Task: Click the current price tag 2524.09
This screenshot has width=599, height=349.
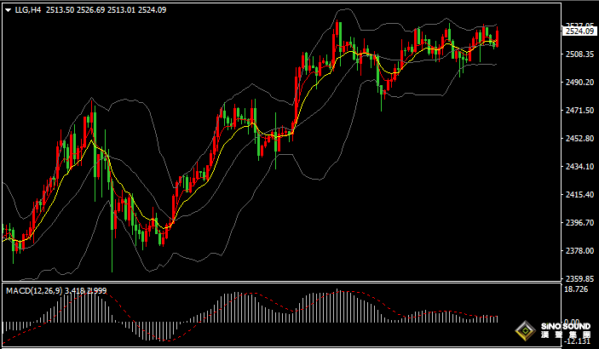Action: [579, 31]
